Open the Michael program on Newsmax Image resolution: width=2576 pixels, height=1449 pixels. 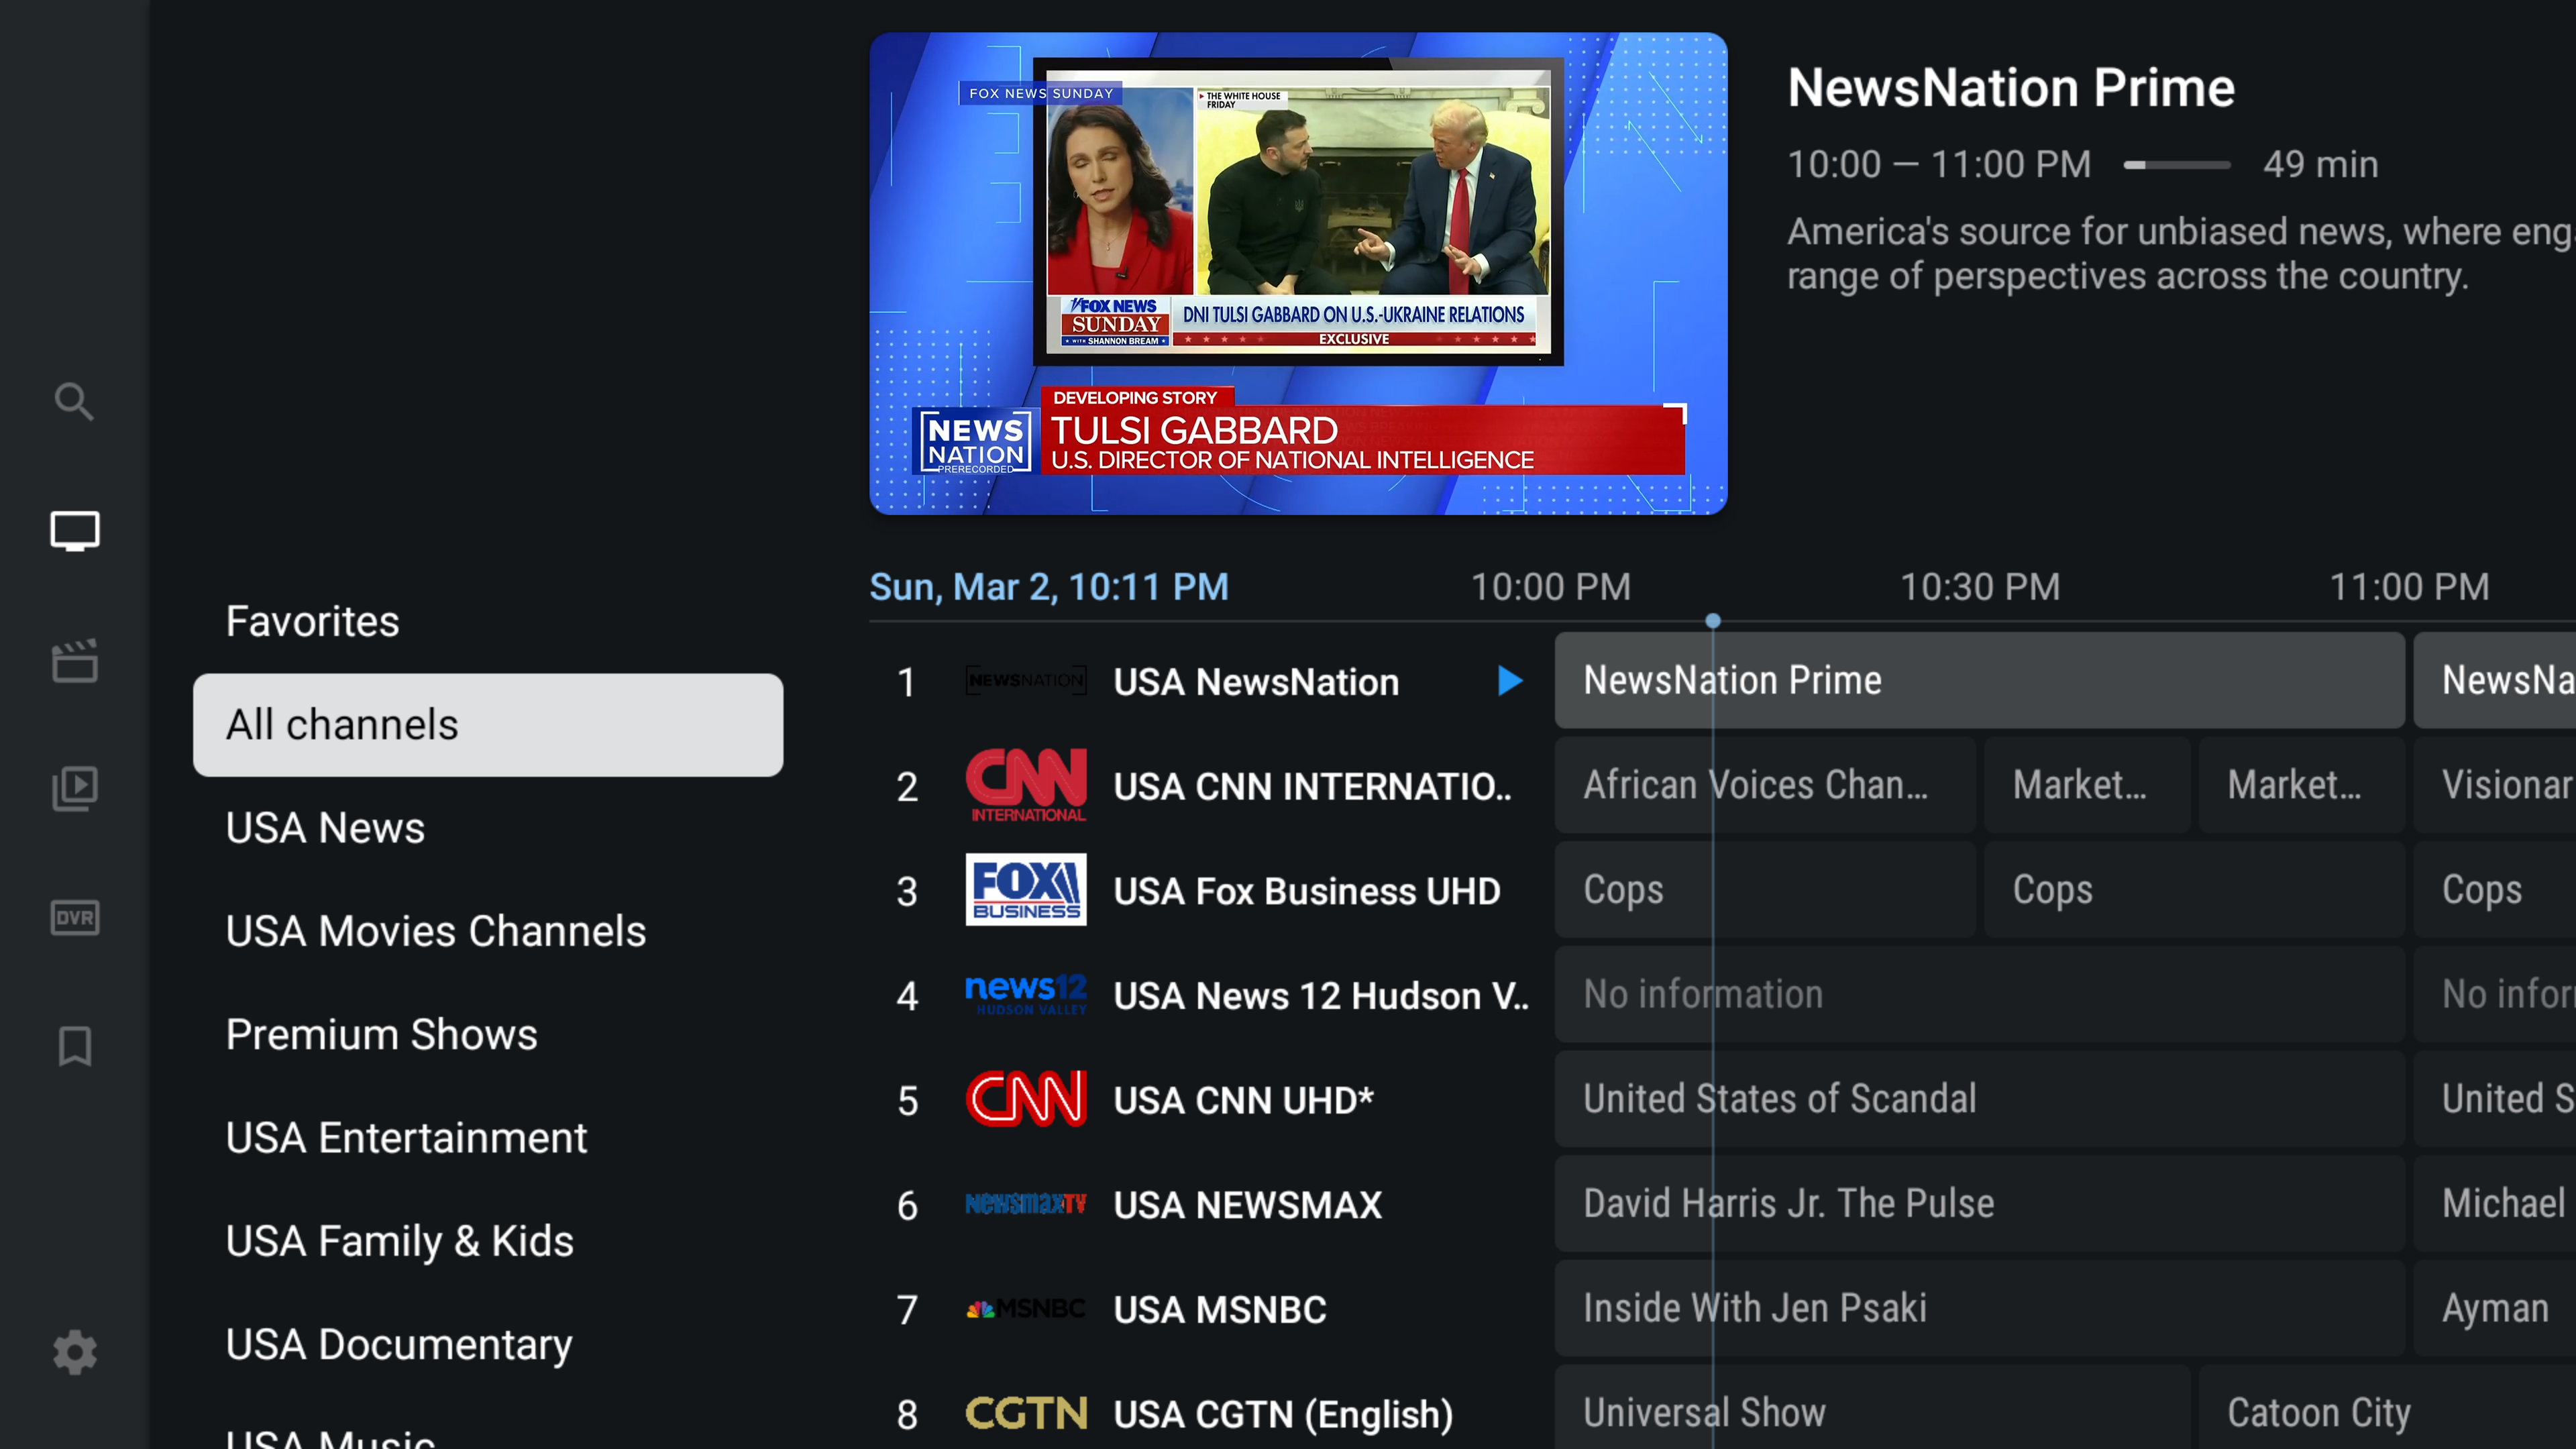(x=2495, y=1203)
